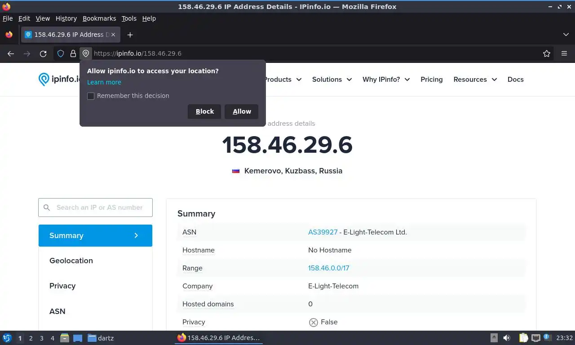Click the ipinfo.io logo
Image resolution: width=575 pixels, height=345 pixels.
point(59,80)
